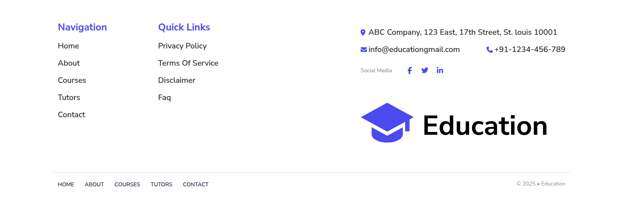Open Terms Of Service link
The height and width of the screenshot is (216, 626).
(188, 63)
